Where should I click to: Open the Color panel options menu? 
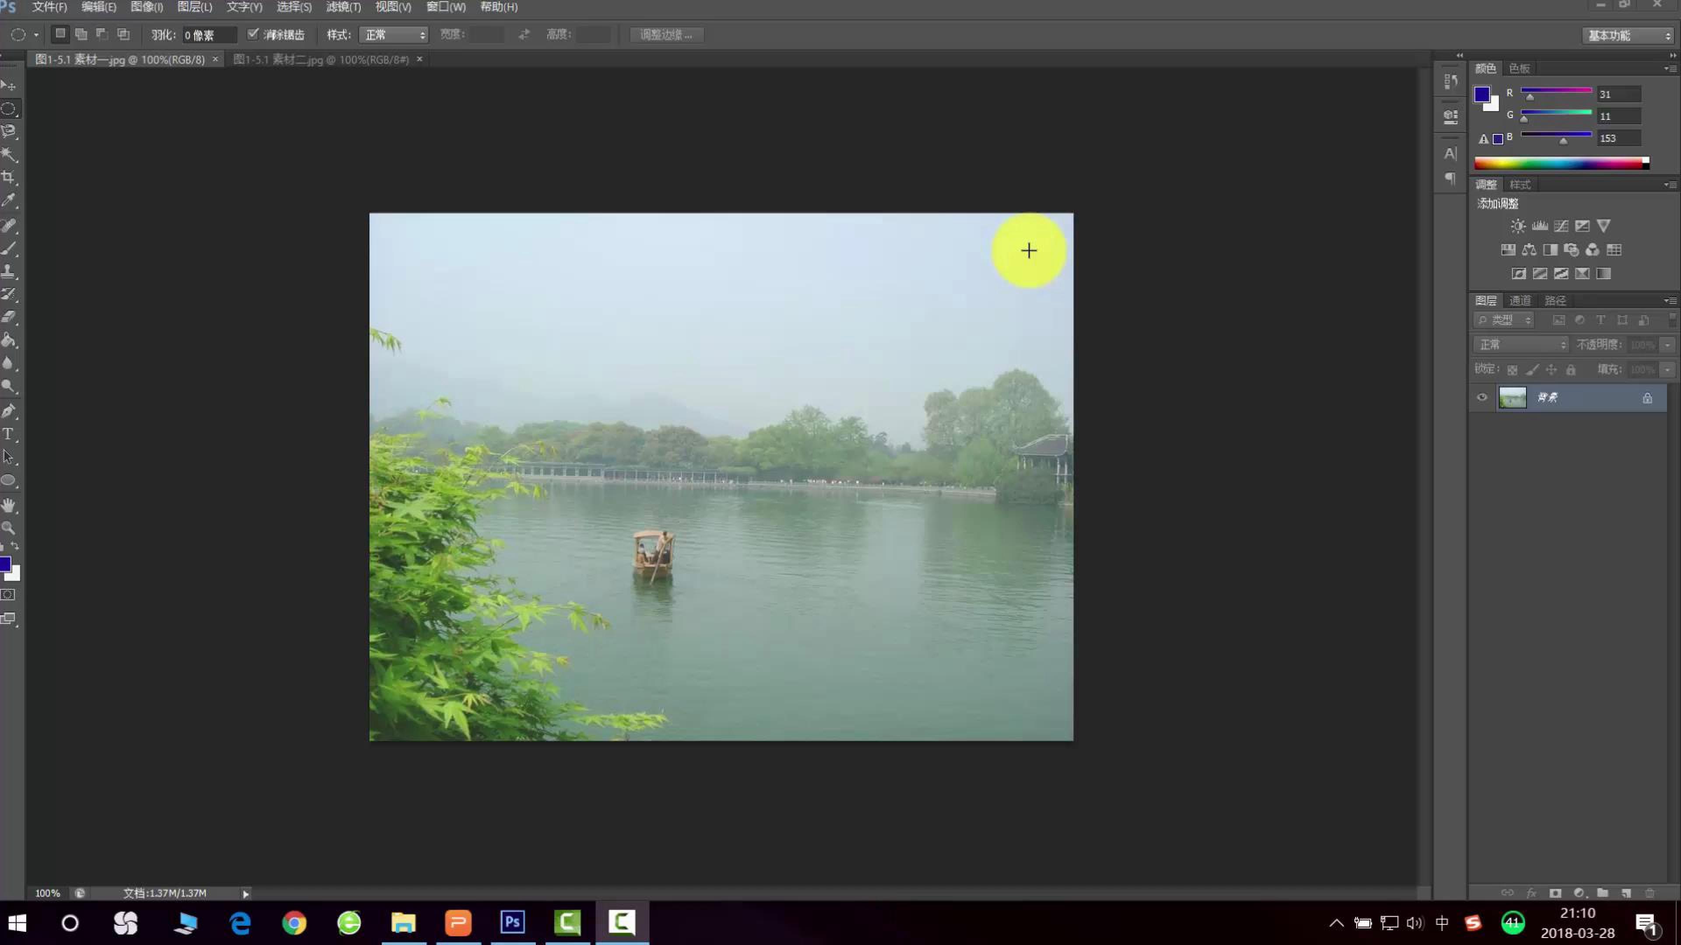click(1670, 69)
